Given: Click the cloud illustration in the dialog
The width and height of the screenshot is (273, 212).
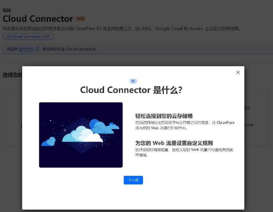Looking at the screenshot, I should point(81,135).
